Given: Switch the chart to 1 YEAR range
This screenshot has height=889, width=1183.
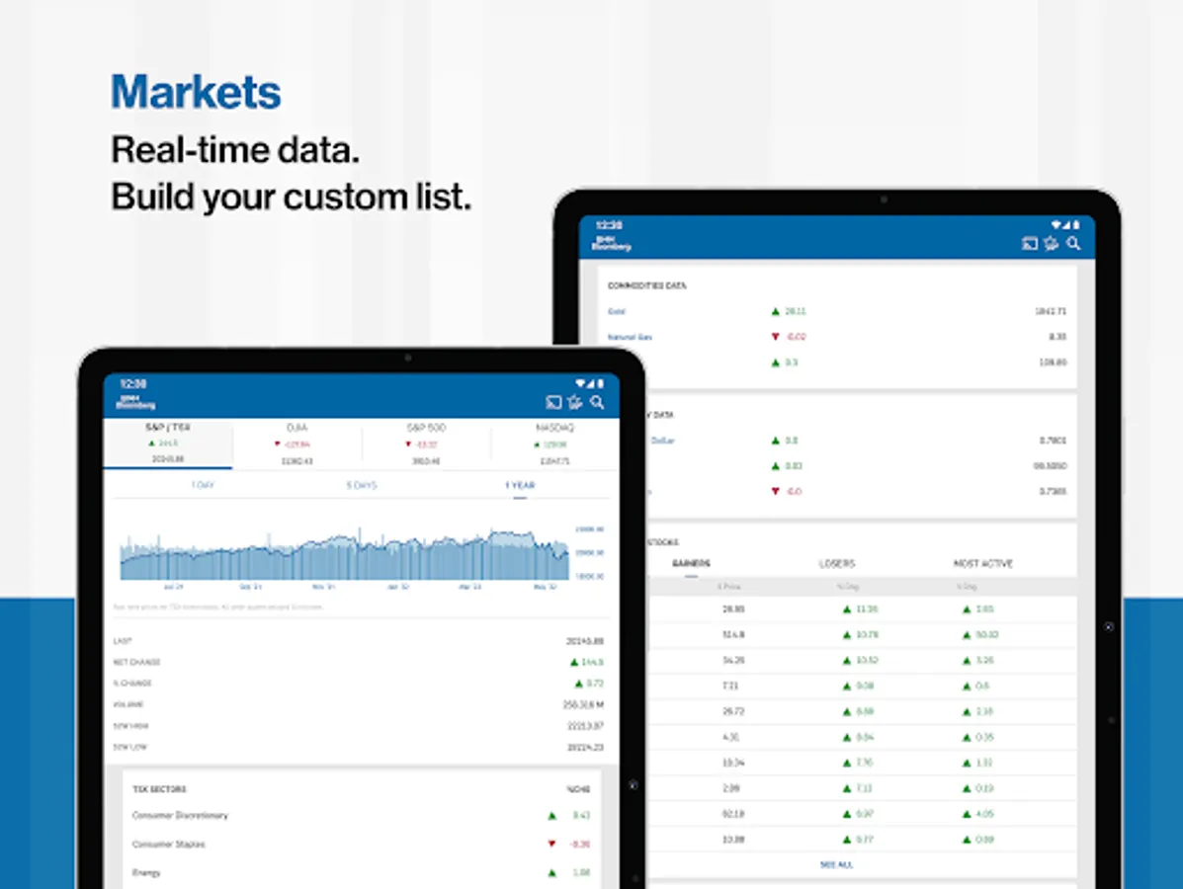Looking at the screenshot, I should coord(520,485).
